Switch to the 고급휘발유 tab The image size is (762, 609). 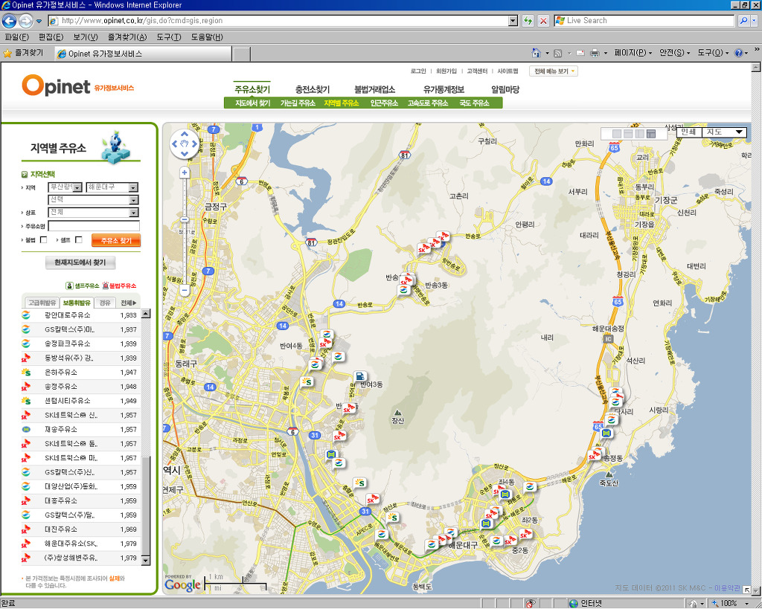coord(42,303)
